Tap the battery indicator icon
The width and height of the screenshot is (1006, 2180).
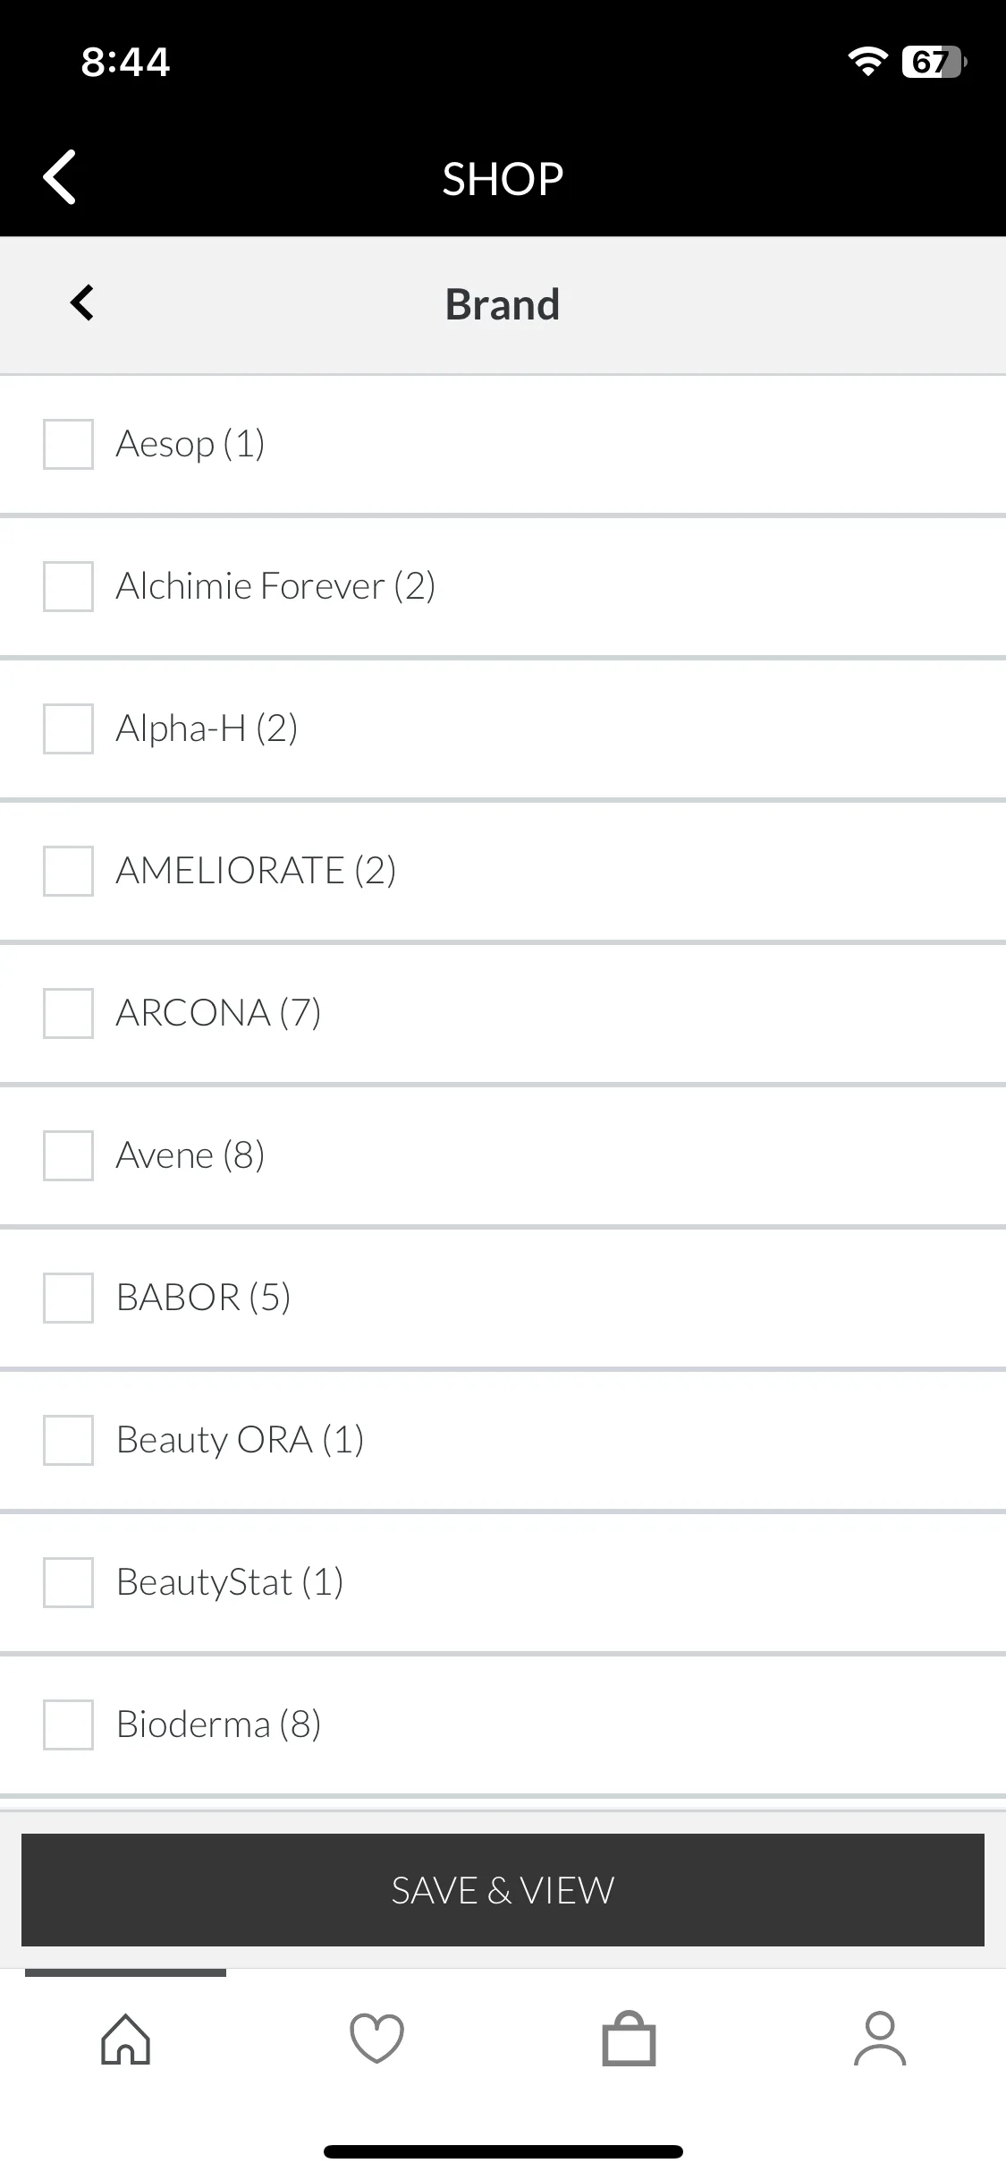pos(934,62)
